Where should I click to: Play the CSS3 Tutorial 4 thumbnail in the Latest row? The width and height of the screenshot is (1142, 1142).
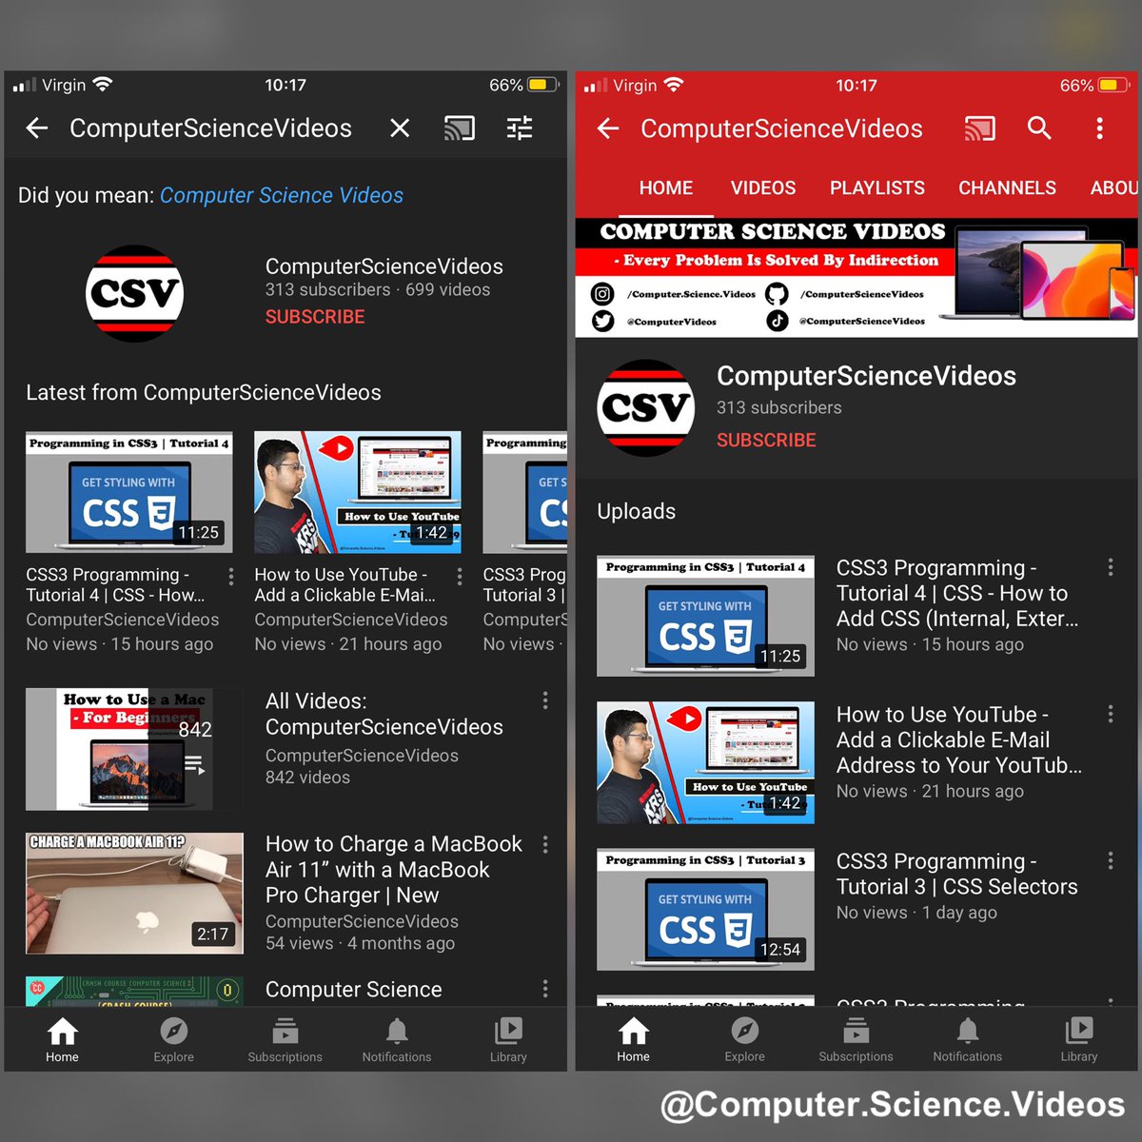coord(129,492)
